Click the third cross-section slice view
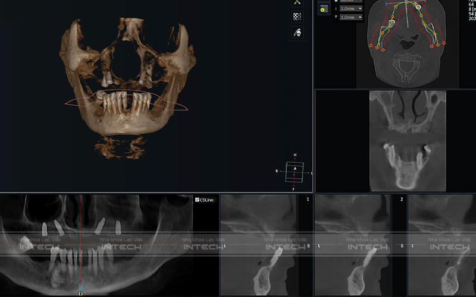This screenshot has height=297, width=476. point(443,247)
